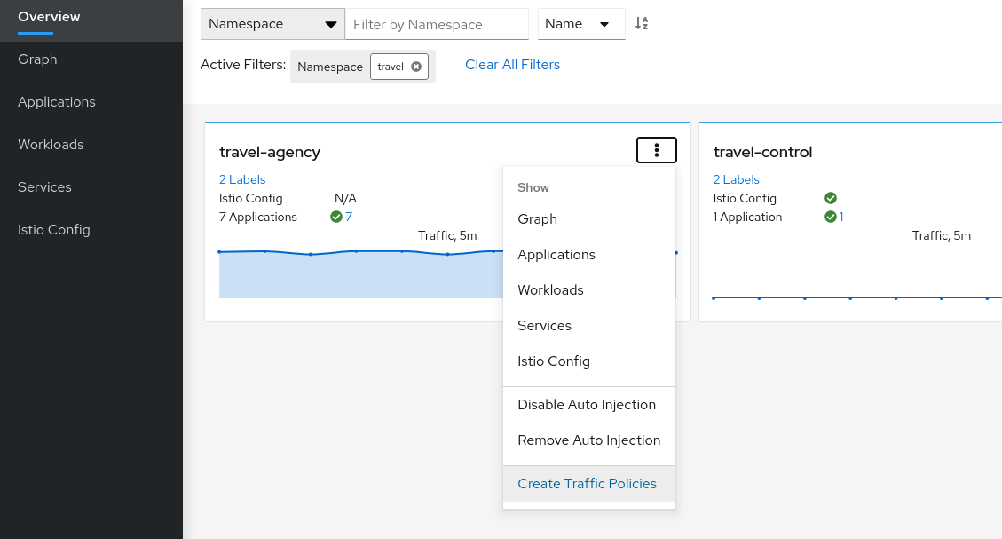This screenshot has width=1002, height=539.
Task: Remove the travel namespace filter chip
Action: coord(415,66)
